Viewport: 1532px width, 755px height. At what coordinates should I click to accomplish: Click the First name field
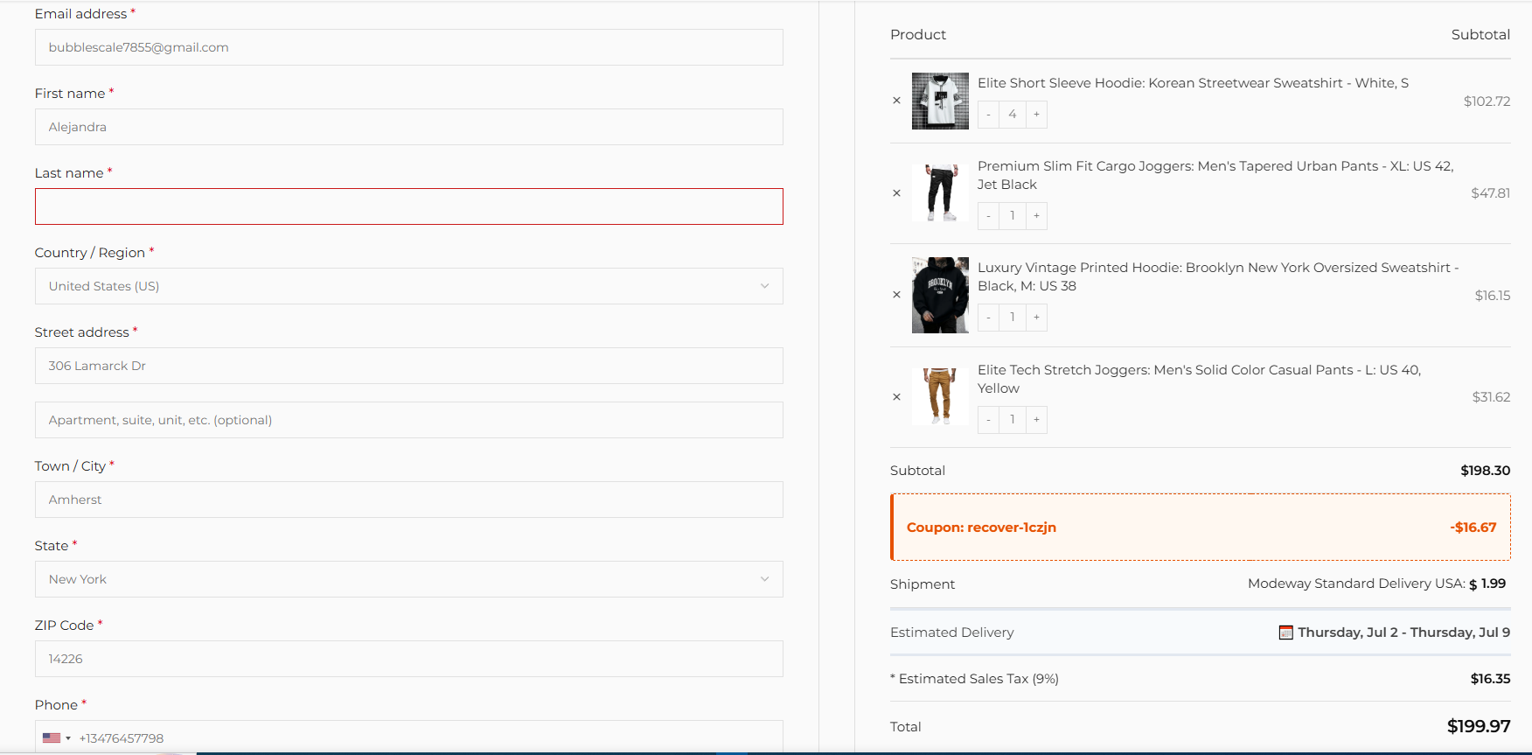(x=408, y=127)
